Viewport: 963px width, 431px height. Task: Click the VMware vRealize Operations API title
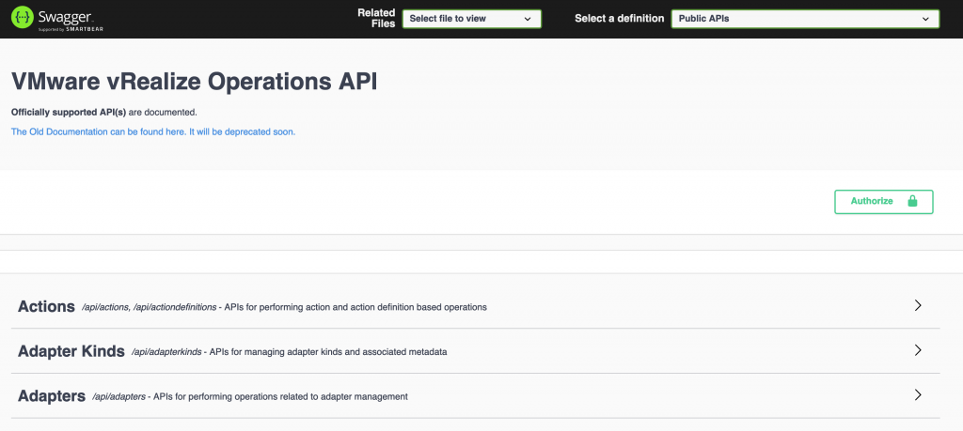[194, 82]
